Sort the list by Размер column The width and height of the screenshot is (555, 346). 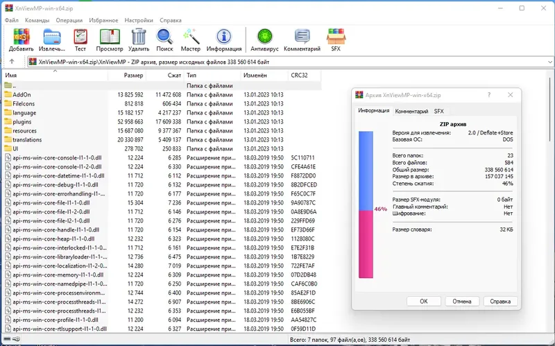pyautogui.click(x=127, y=75)
